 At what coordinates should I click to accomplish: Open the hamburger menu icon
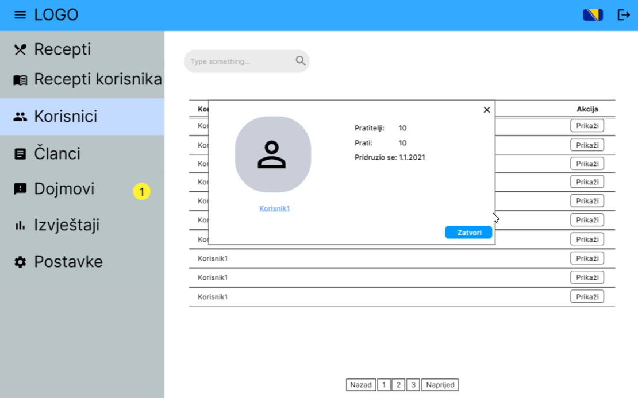point(20,15)
